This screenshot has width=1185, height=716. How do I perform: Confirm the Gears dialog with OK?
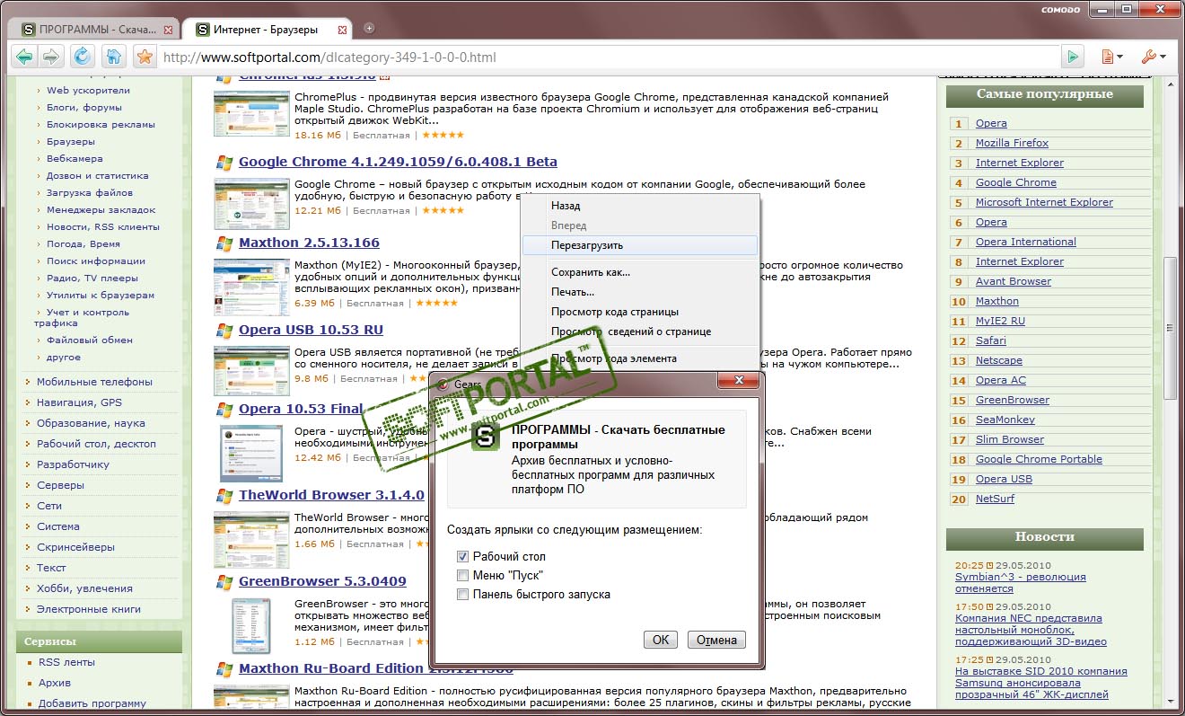point(661,640)
